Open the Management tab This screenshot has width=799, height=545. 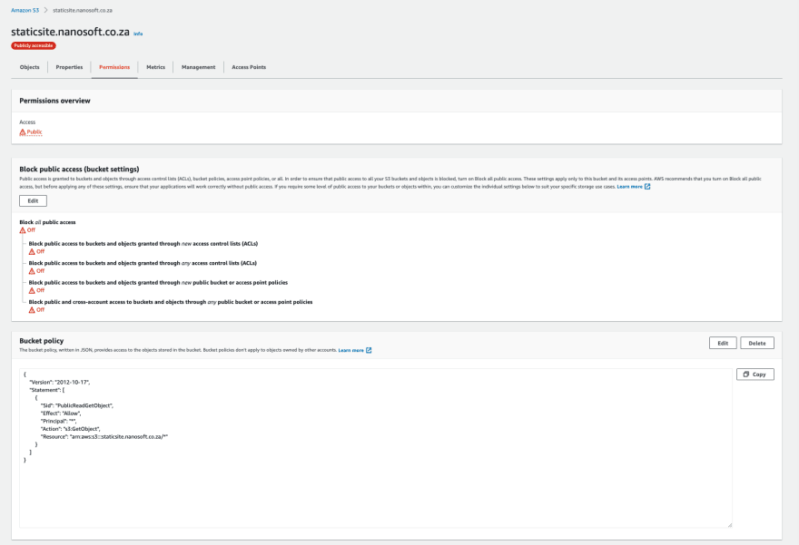click(x=199, y=67)
